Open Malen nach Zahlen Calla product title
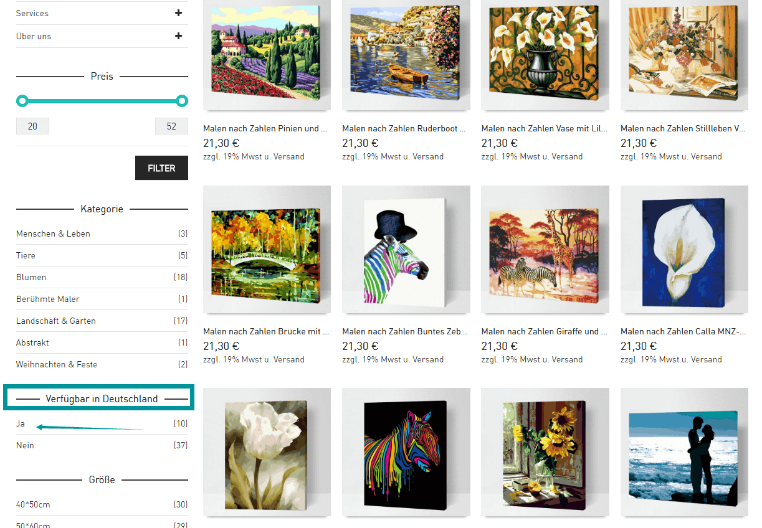The height and width of the screenshot is (528, 762). coord(683,332)
